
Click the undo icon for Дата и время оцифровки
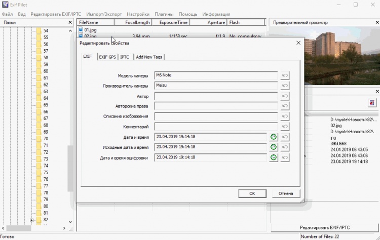coord(285,157)
